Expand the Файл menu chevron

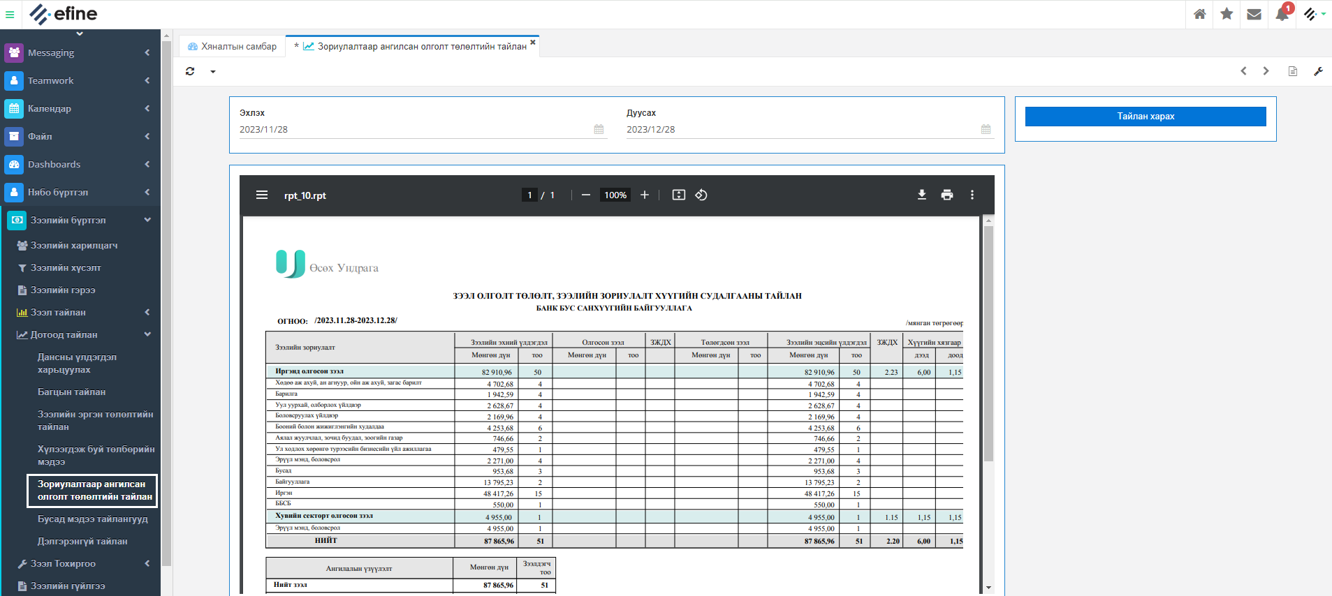coord(147,136)
